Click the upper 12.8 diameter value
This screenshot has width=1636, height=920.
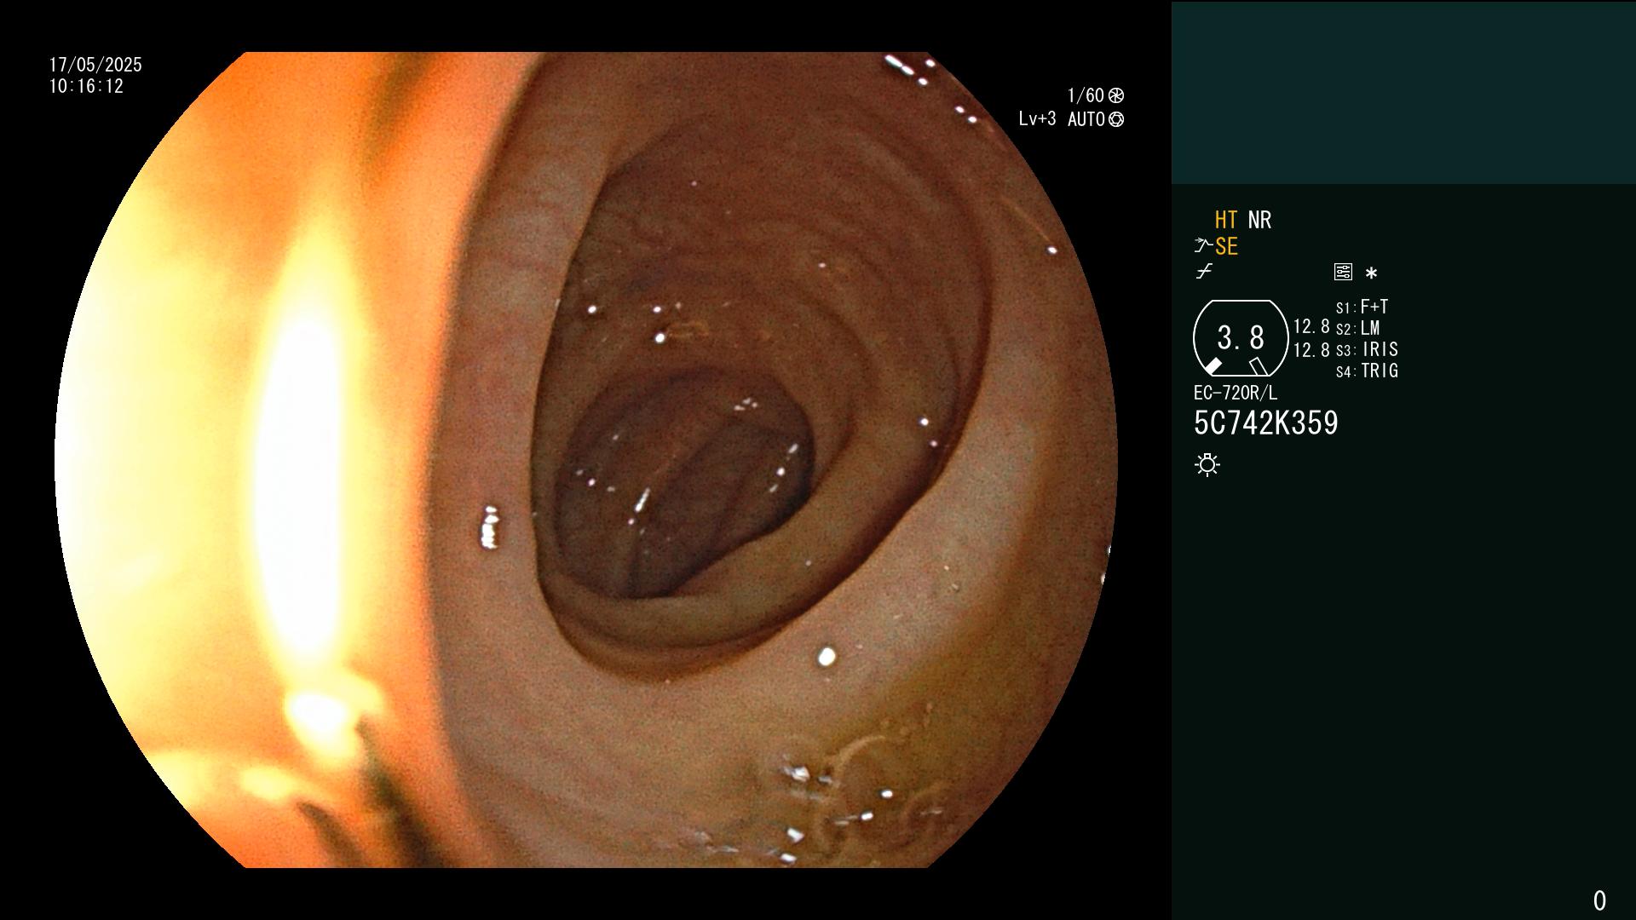click(x=1311, y=326)
